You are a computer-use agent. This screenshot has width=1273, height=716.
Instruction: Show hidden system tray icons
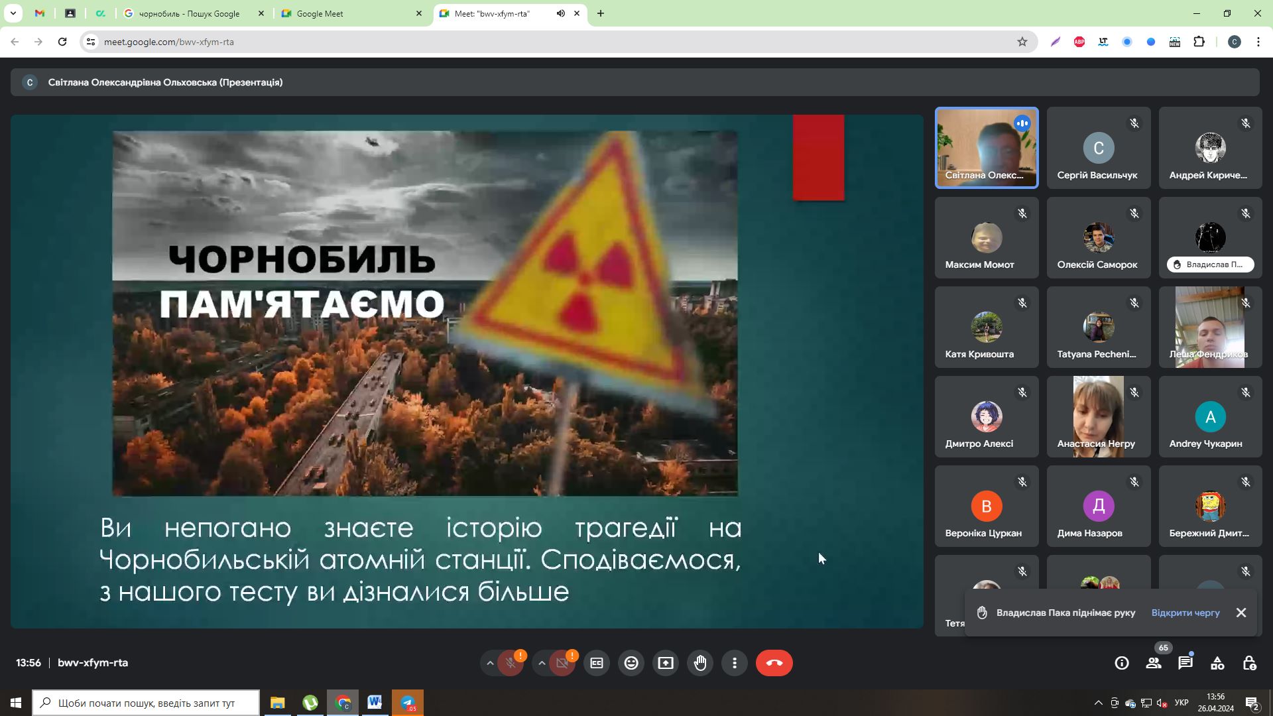click(1099, 703)
